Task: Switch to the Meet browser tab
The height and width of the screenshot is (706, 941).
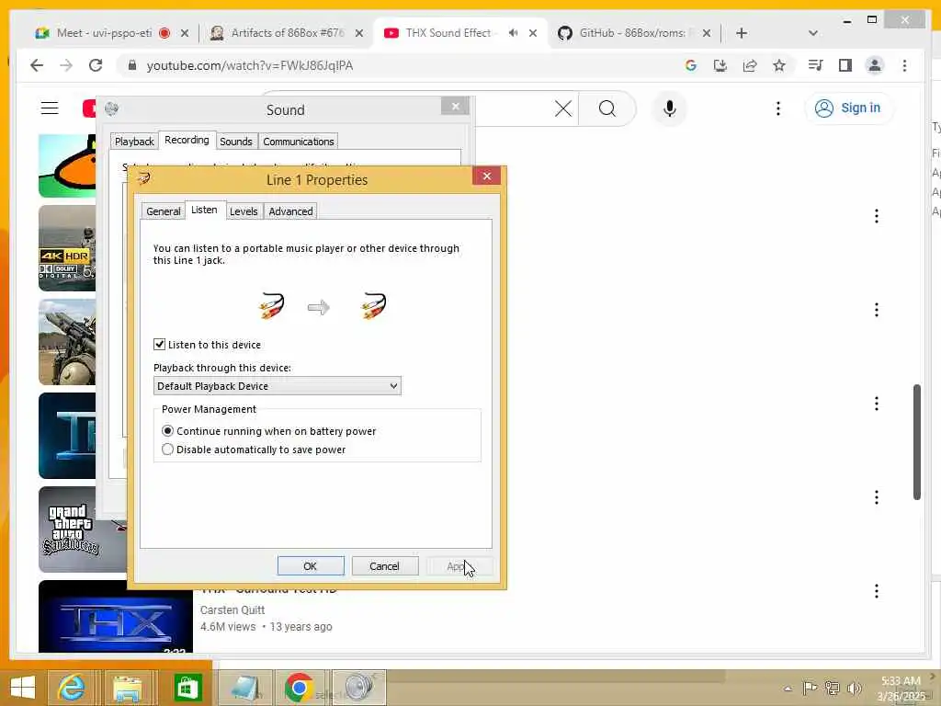Action: point(104,33)
